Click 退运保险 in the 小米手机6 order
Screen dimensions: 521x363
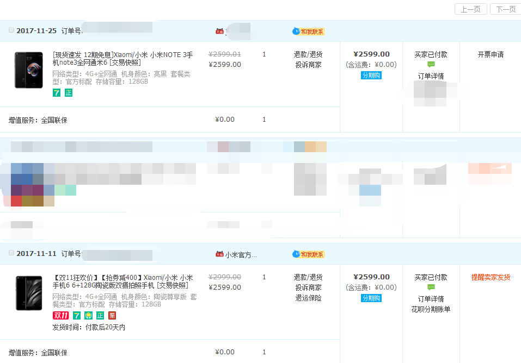[x=308, y=298]
